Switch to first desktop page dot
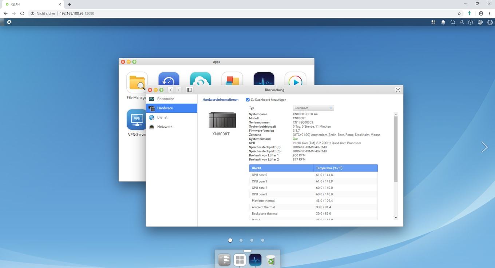This screenshot has height=268, width=495. click(230, 240)
